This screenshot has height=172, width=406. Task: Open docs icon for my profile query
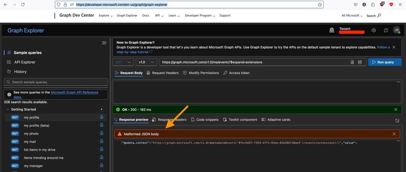pos(101,117)
